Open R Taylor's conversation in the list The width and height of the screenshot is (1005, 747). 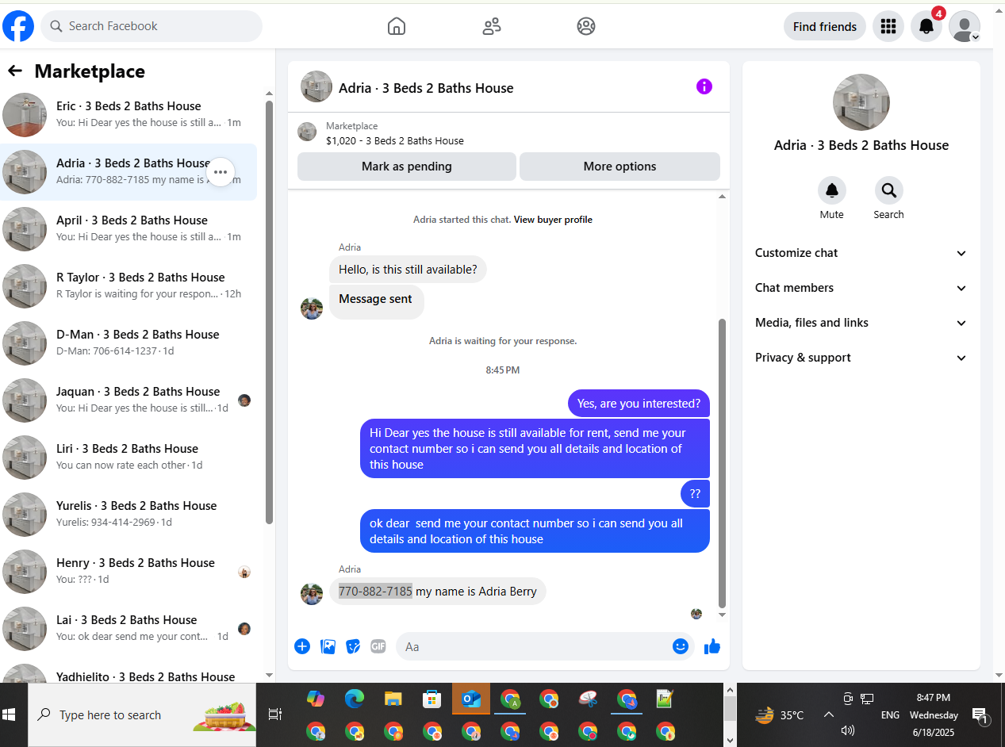(x=129, y=286)
